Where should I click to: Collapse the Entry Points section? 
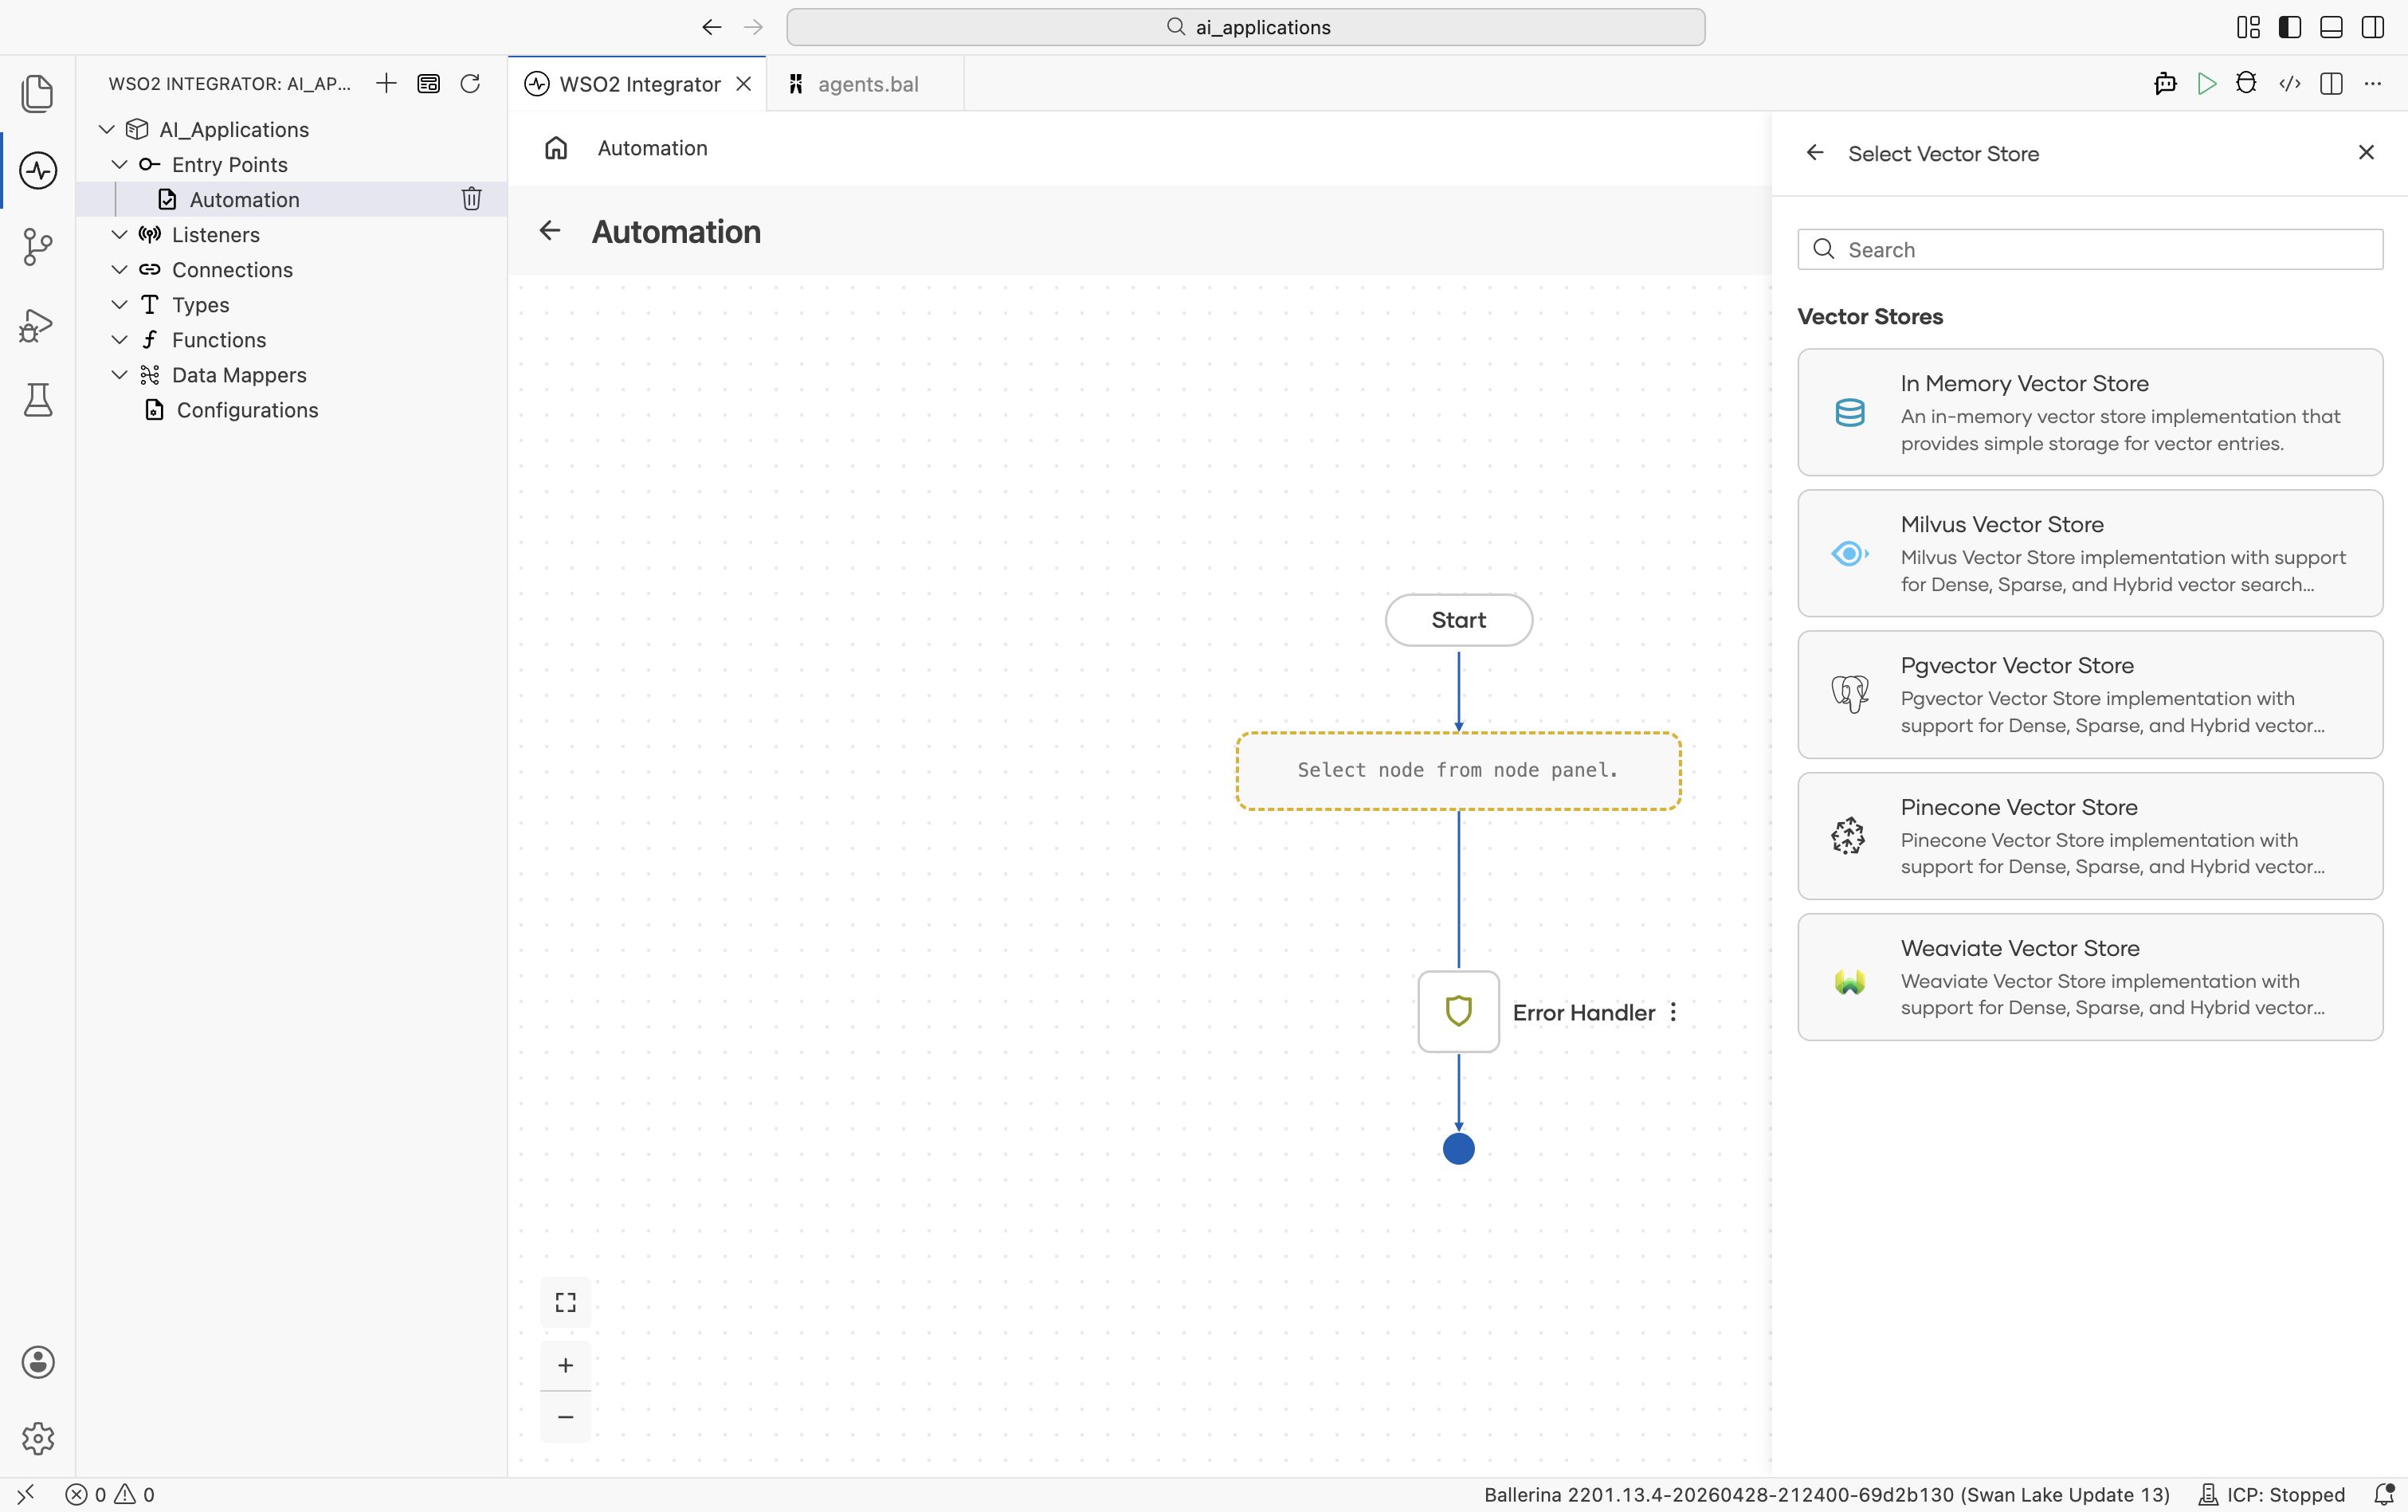click(119, 164)
